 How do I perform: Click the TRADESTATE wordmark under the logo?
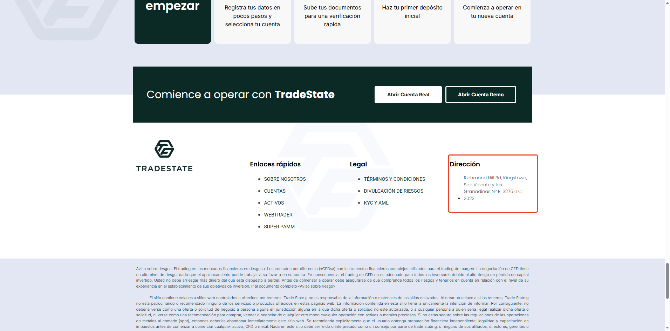[x=164, y=168]
